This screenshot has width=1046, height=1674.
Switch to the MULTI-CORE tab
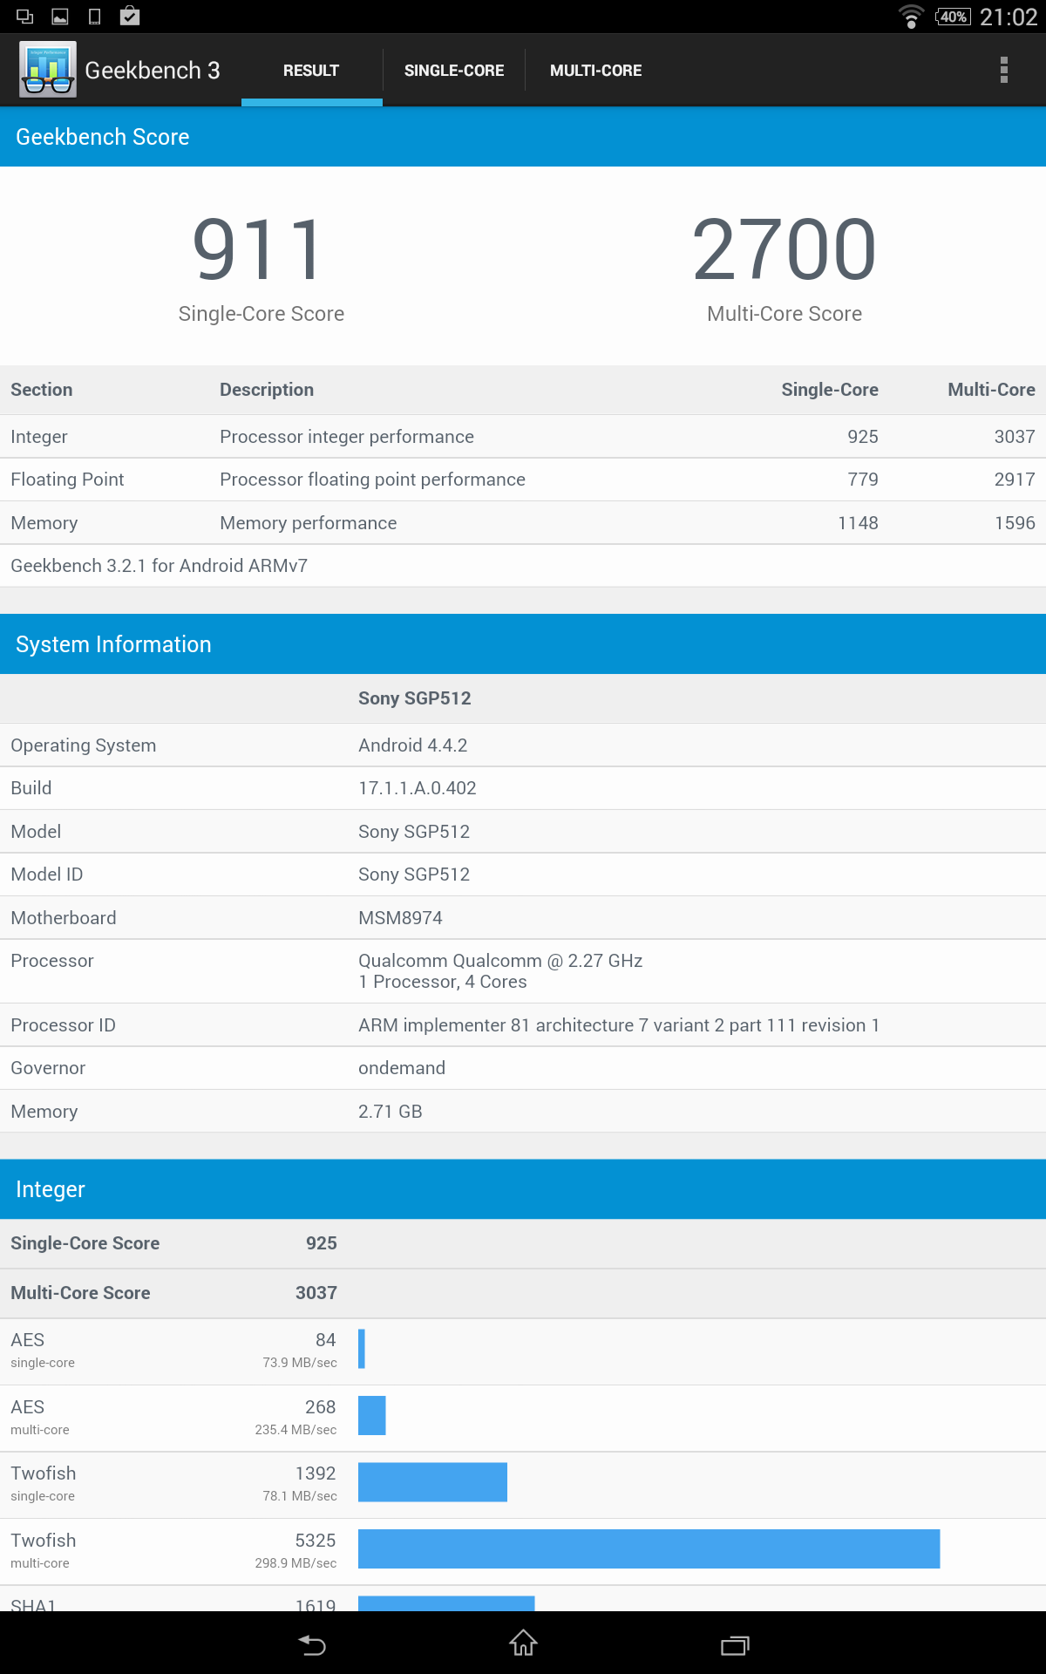point(596,71)
